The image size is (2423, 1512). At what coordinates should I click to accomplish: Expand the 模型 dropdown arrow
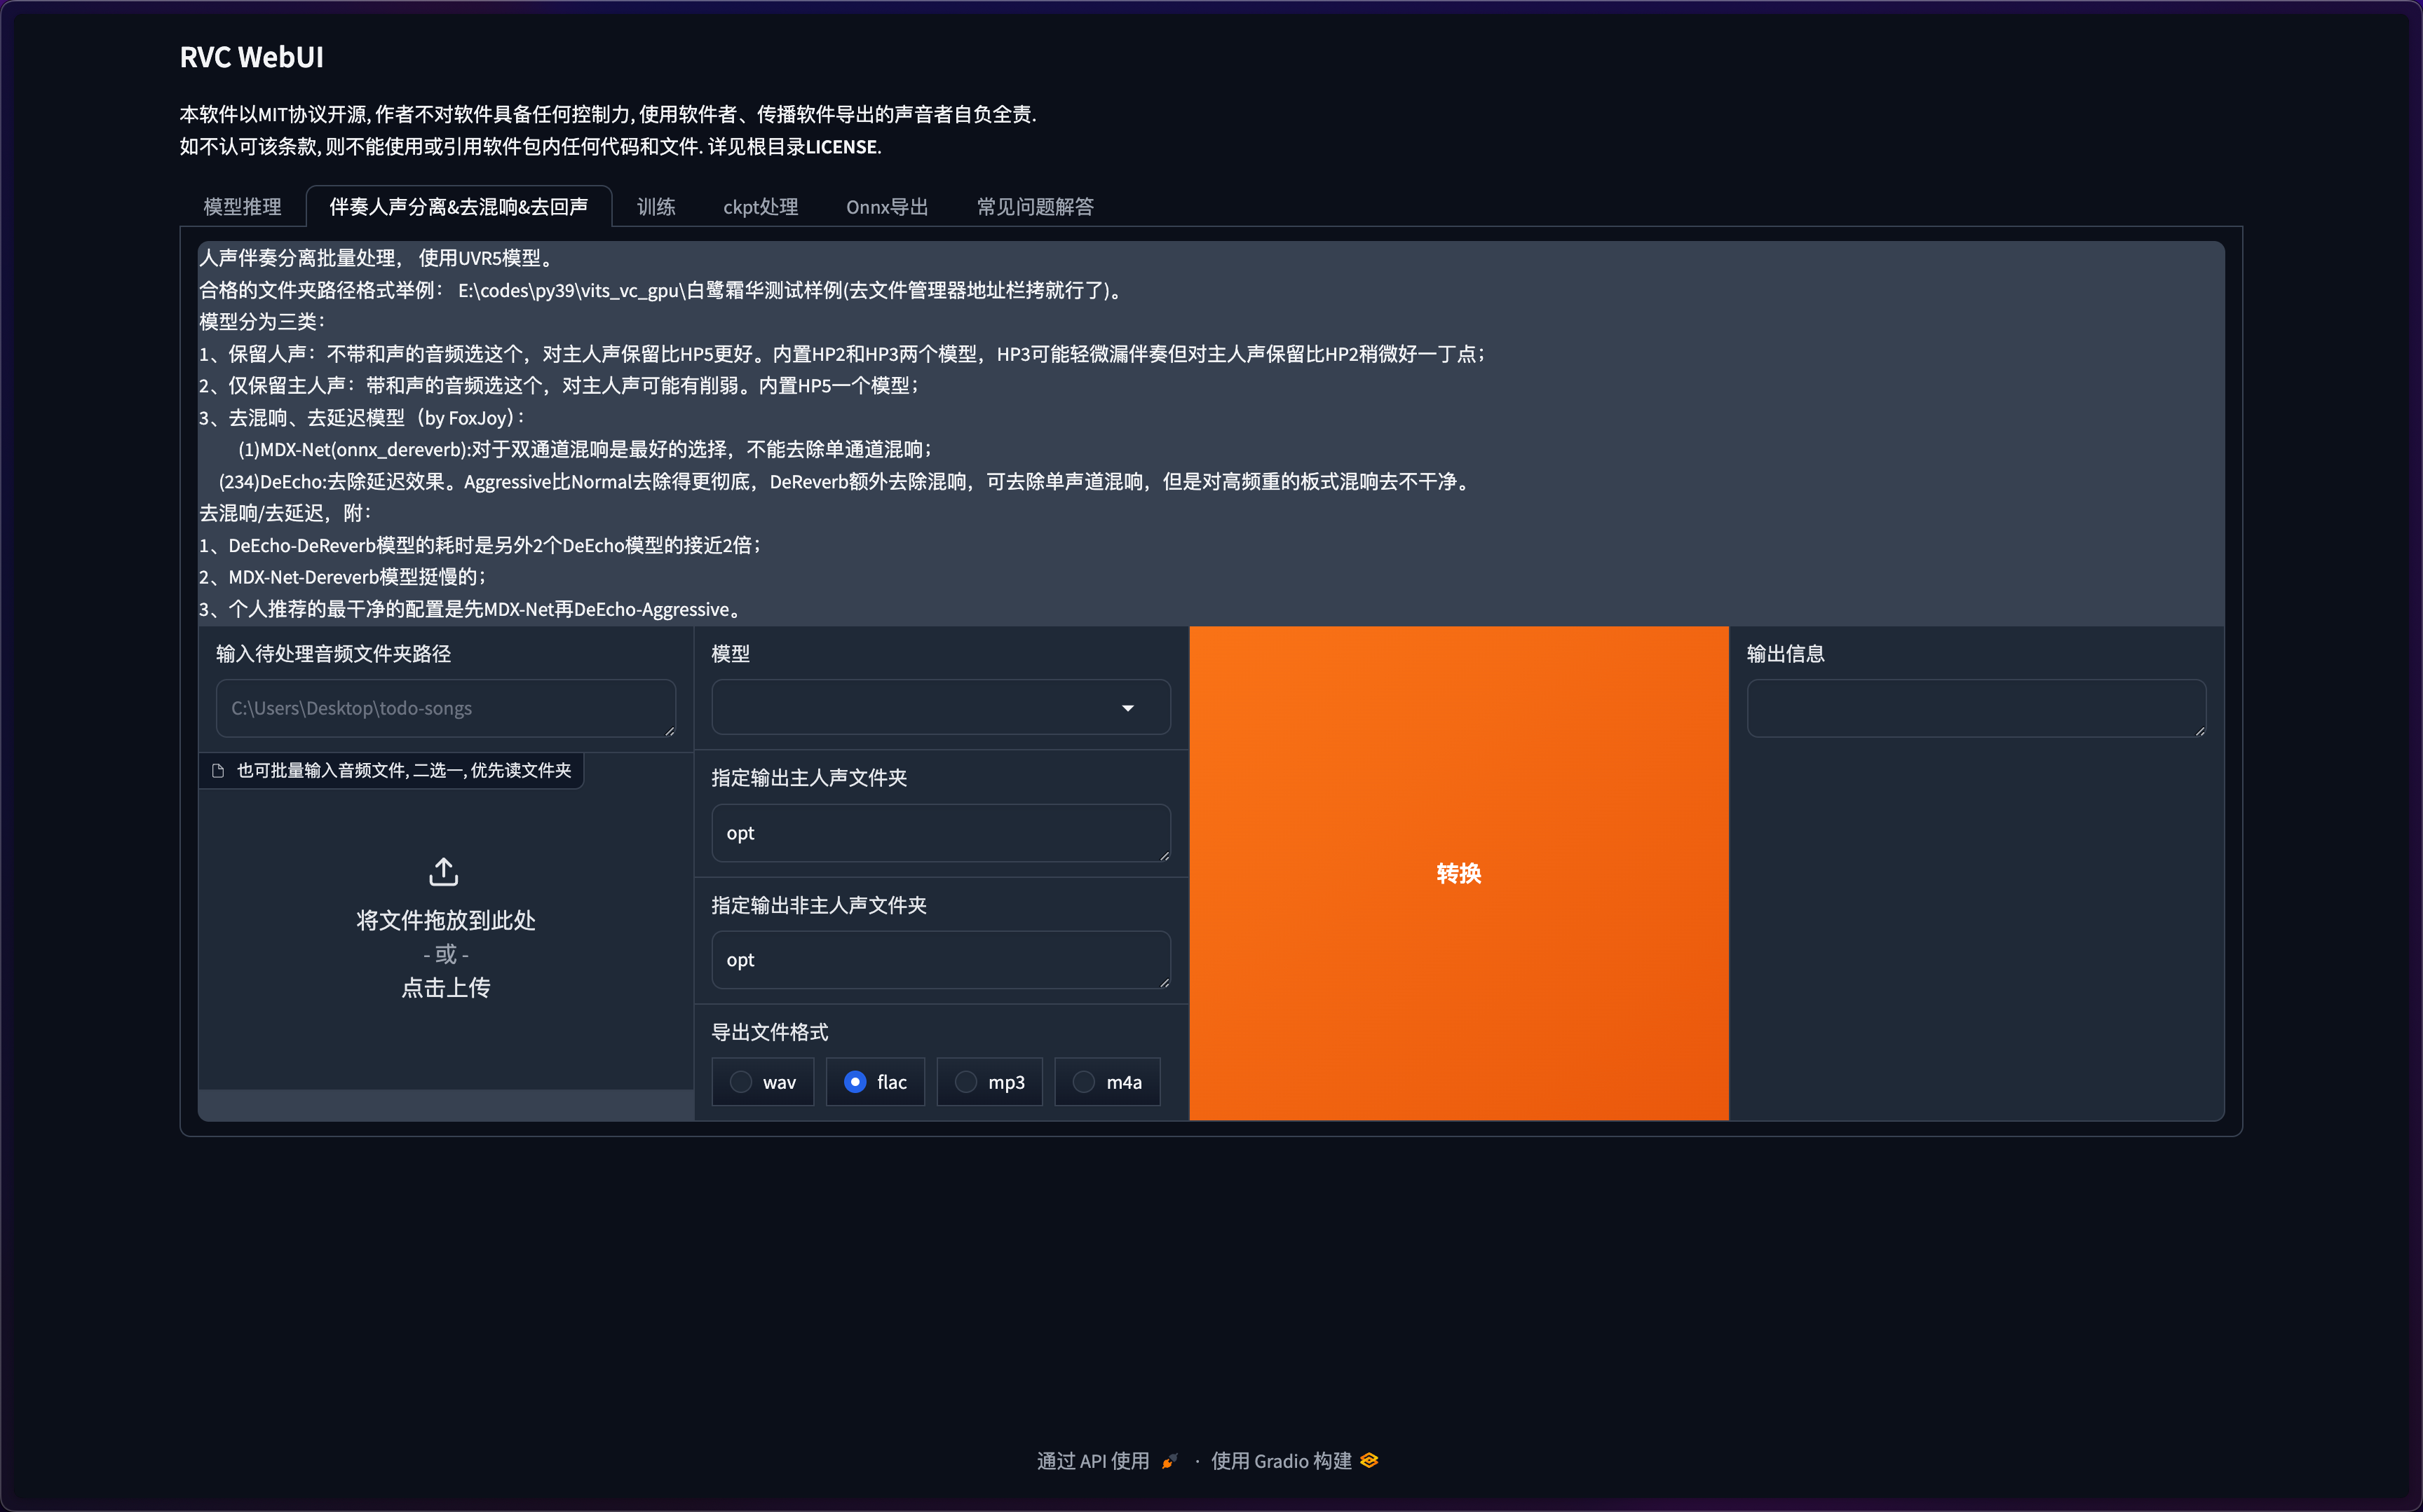click(x=1127, y=708)
